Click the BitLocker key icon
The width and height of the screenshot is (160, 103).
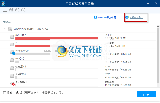point(95,17)
